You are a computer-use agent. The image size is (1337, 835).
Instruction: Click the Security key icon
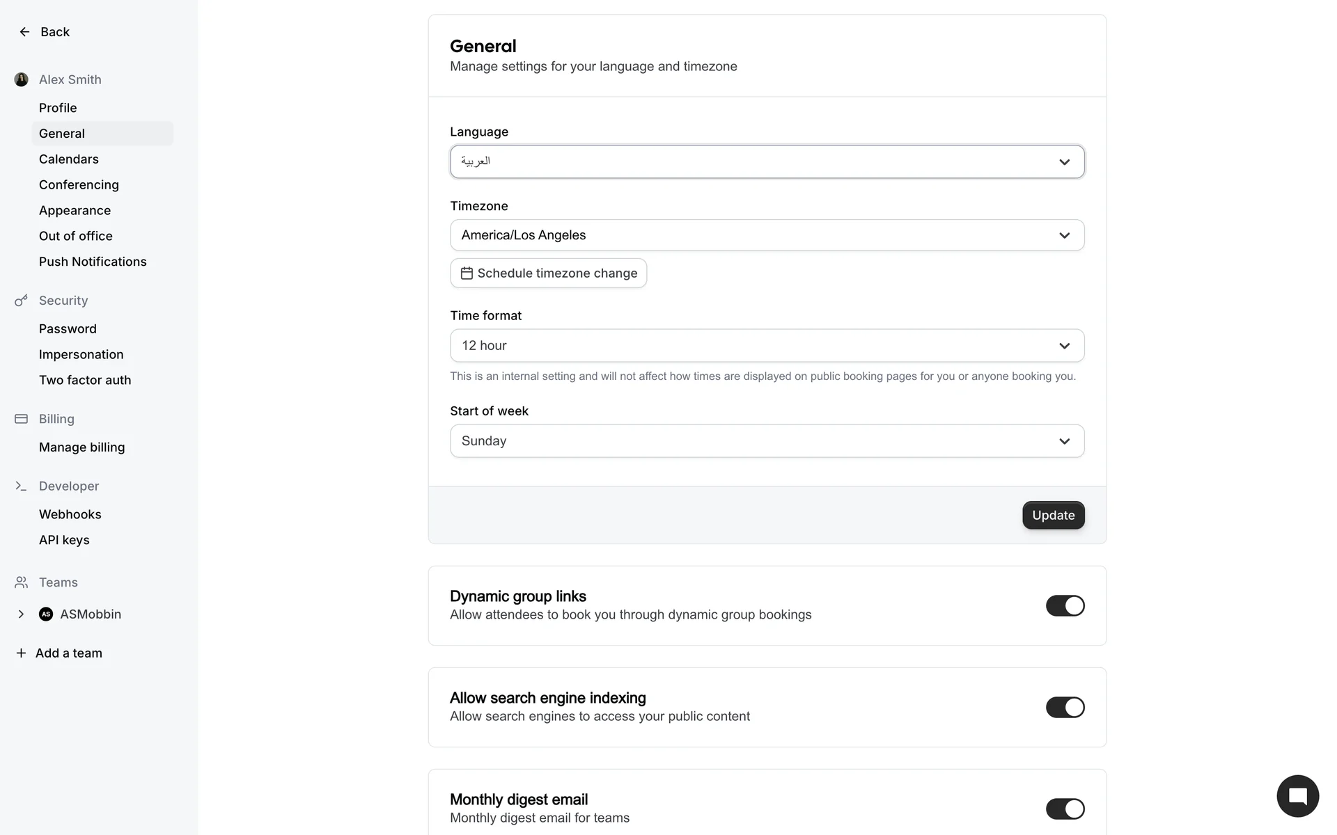22,301
